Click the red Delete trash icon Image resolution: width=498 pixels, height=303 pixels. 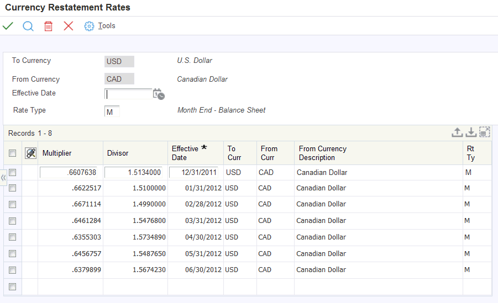coord(48,26)
